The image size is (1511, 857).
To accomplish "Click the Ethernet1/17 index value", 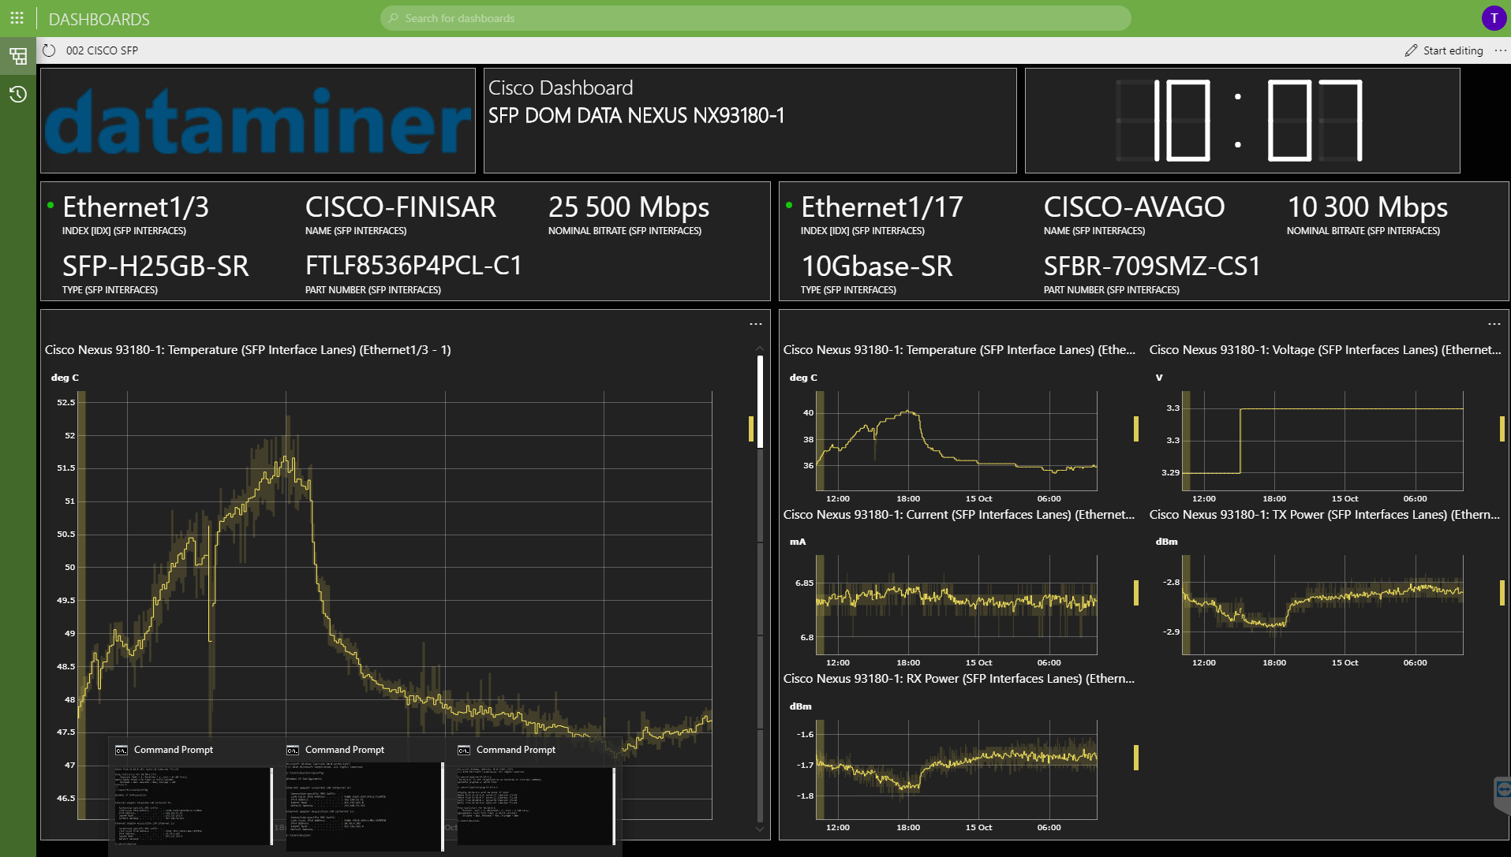I will point(882,207).
